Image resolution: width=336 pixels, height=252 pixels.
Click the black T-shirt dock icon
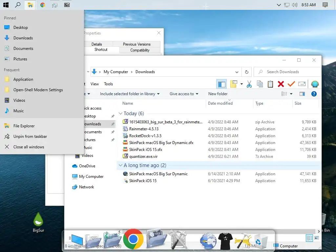click(225, 241)
